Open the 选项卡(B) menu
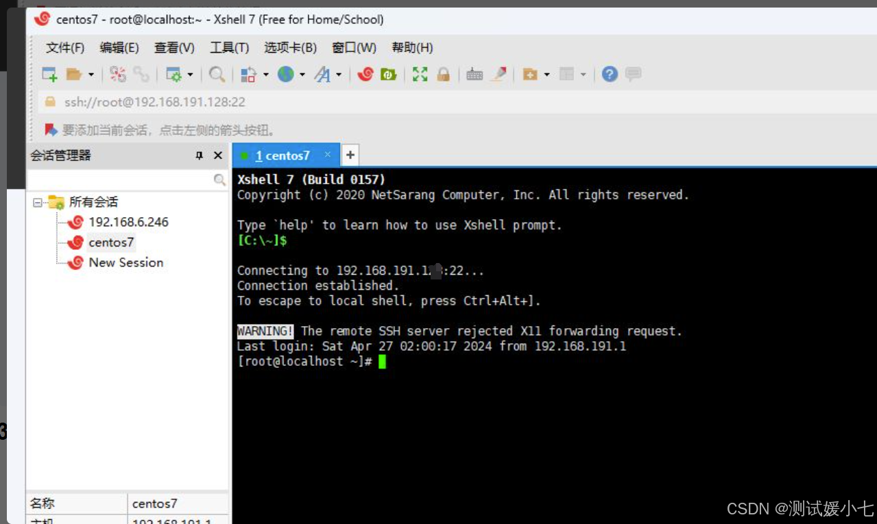877x524 pixels. point(290,48)
